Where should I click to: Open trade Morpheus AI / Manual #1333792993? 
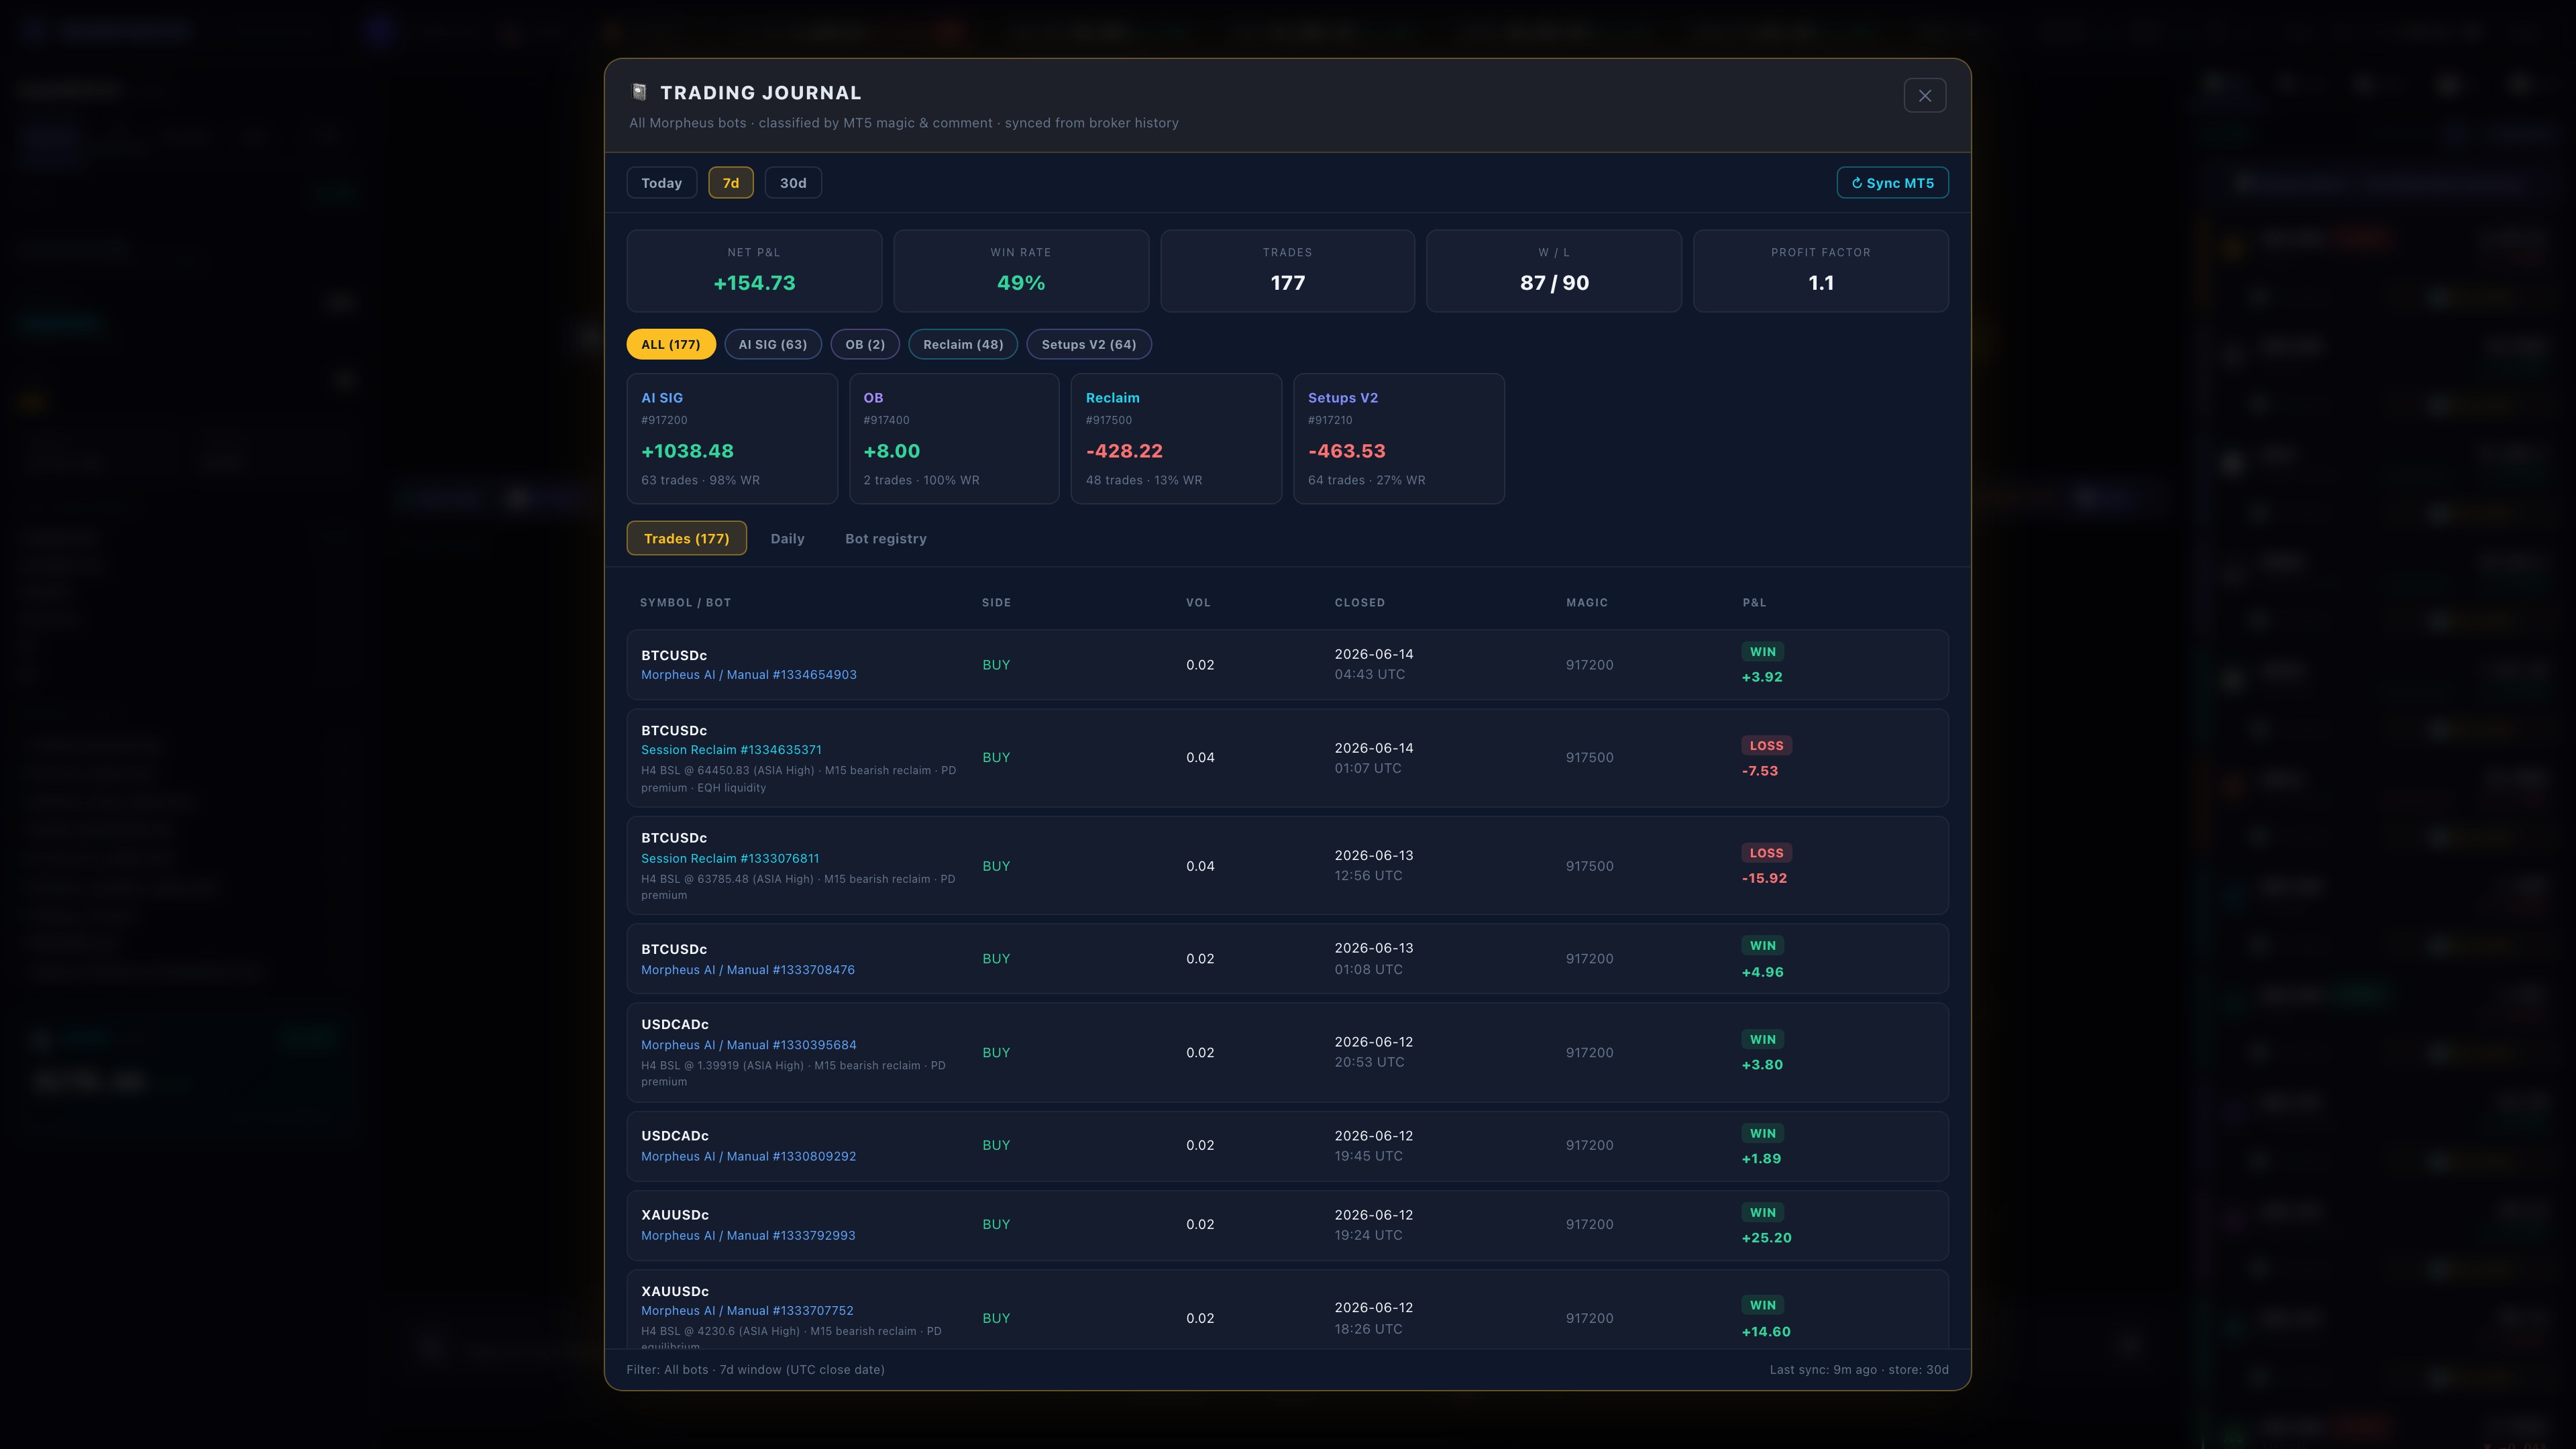tap(1288, 1225)
